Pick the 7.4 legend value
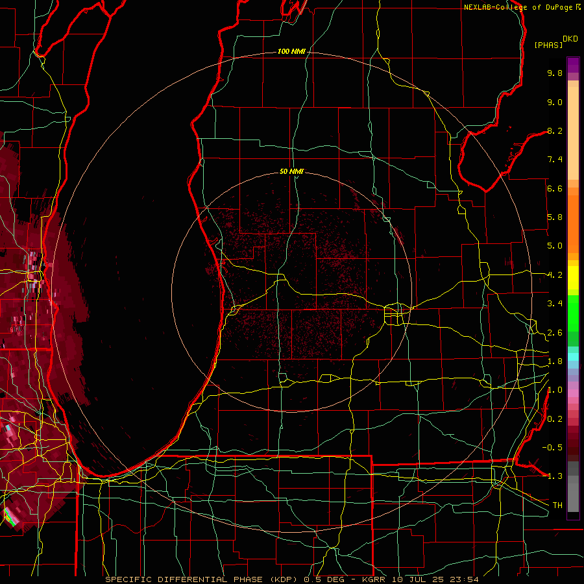The width and height of the screenshot is (584, 584). pos(555,160)
